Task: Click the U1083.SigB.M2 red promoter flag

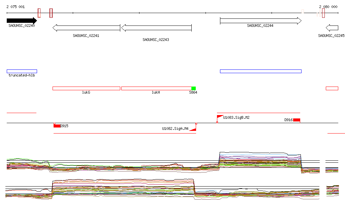Action: tap(220, 117)
